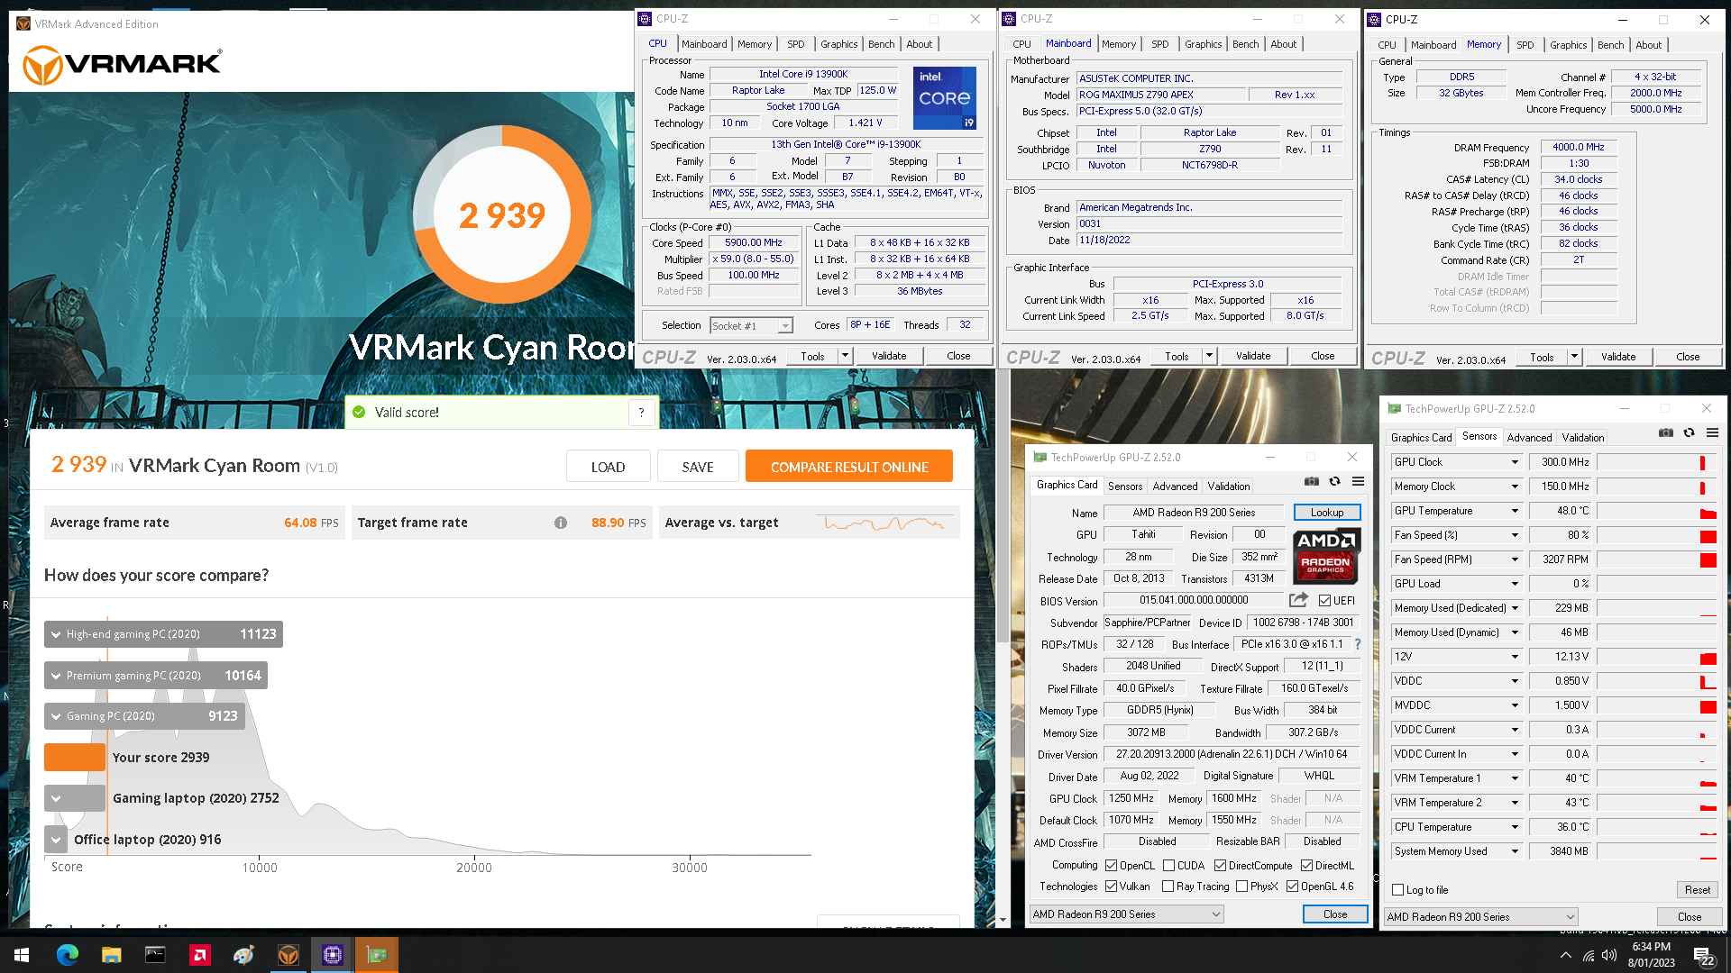The height and width of the screenshot is (973, 1731).
Task: Toggle the DirectCompute checkbox
Action: click(x=1220, y=865)
